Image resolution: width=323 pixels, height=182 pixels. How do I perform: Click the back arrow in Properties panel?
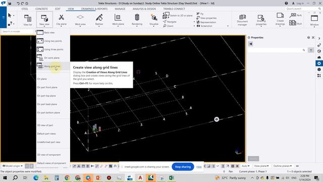(x=250, y=44)
